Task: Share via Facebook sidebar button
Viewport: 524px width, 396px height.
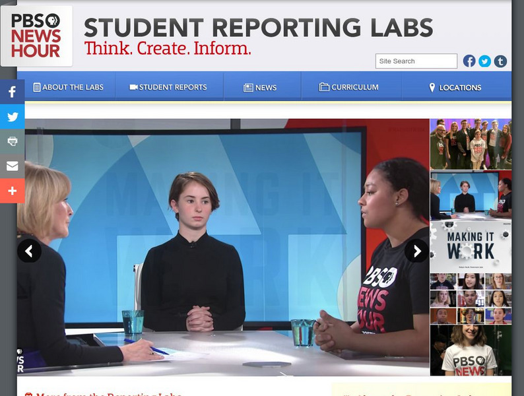Action: tap(13, 92)
